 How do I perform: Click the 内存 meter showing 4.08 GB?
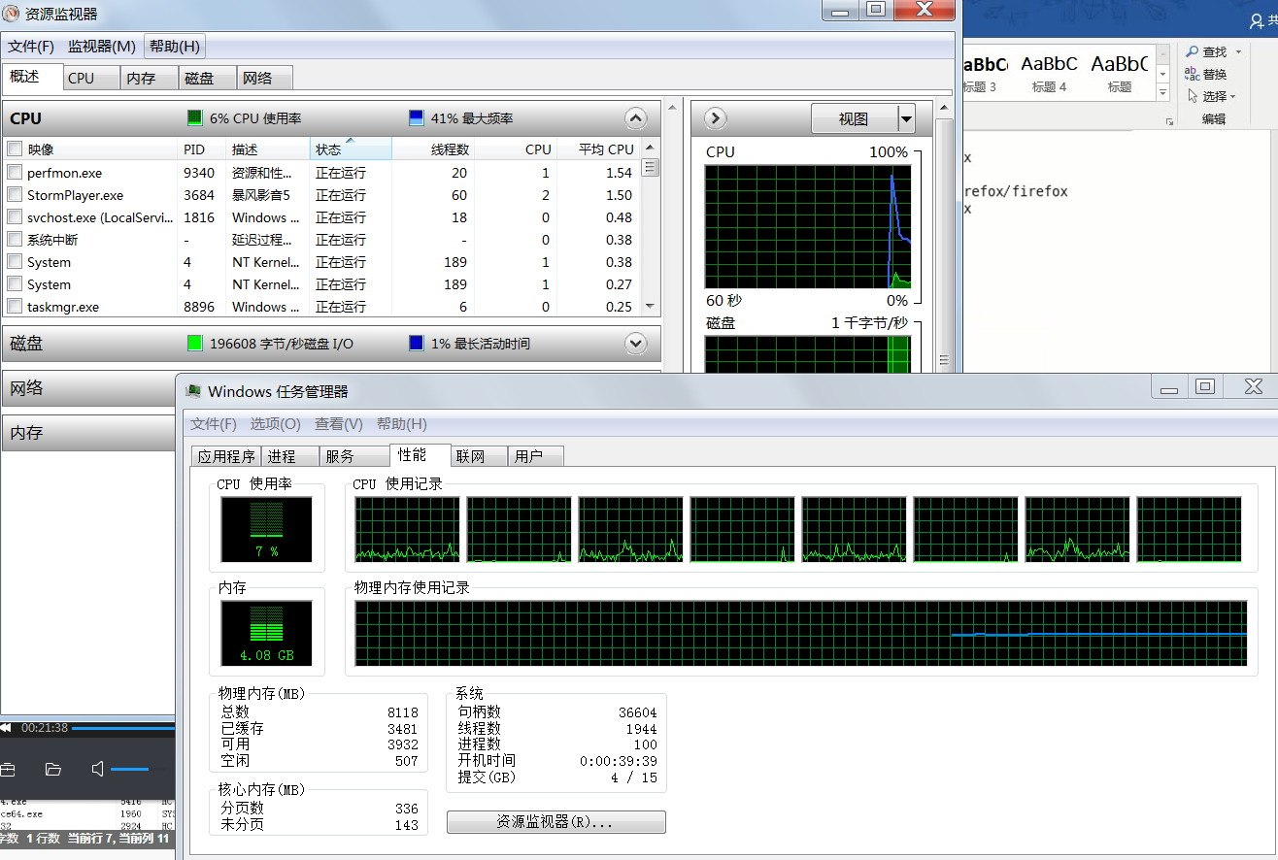tap(267, 633)
